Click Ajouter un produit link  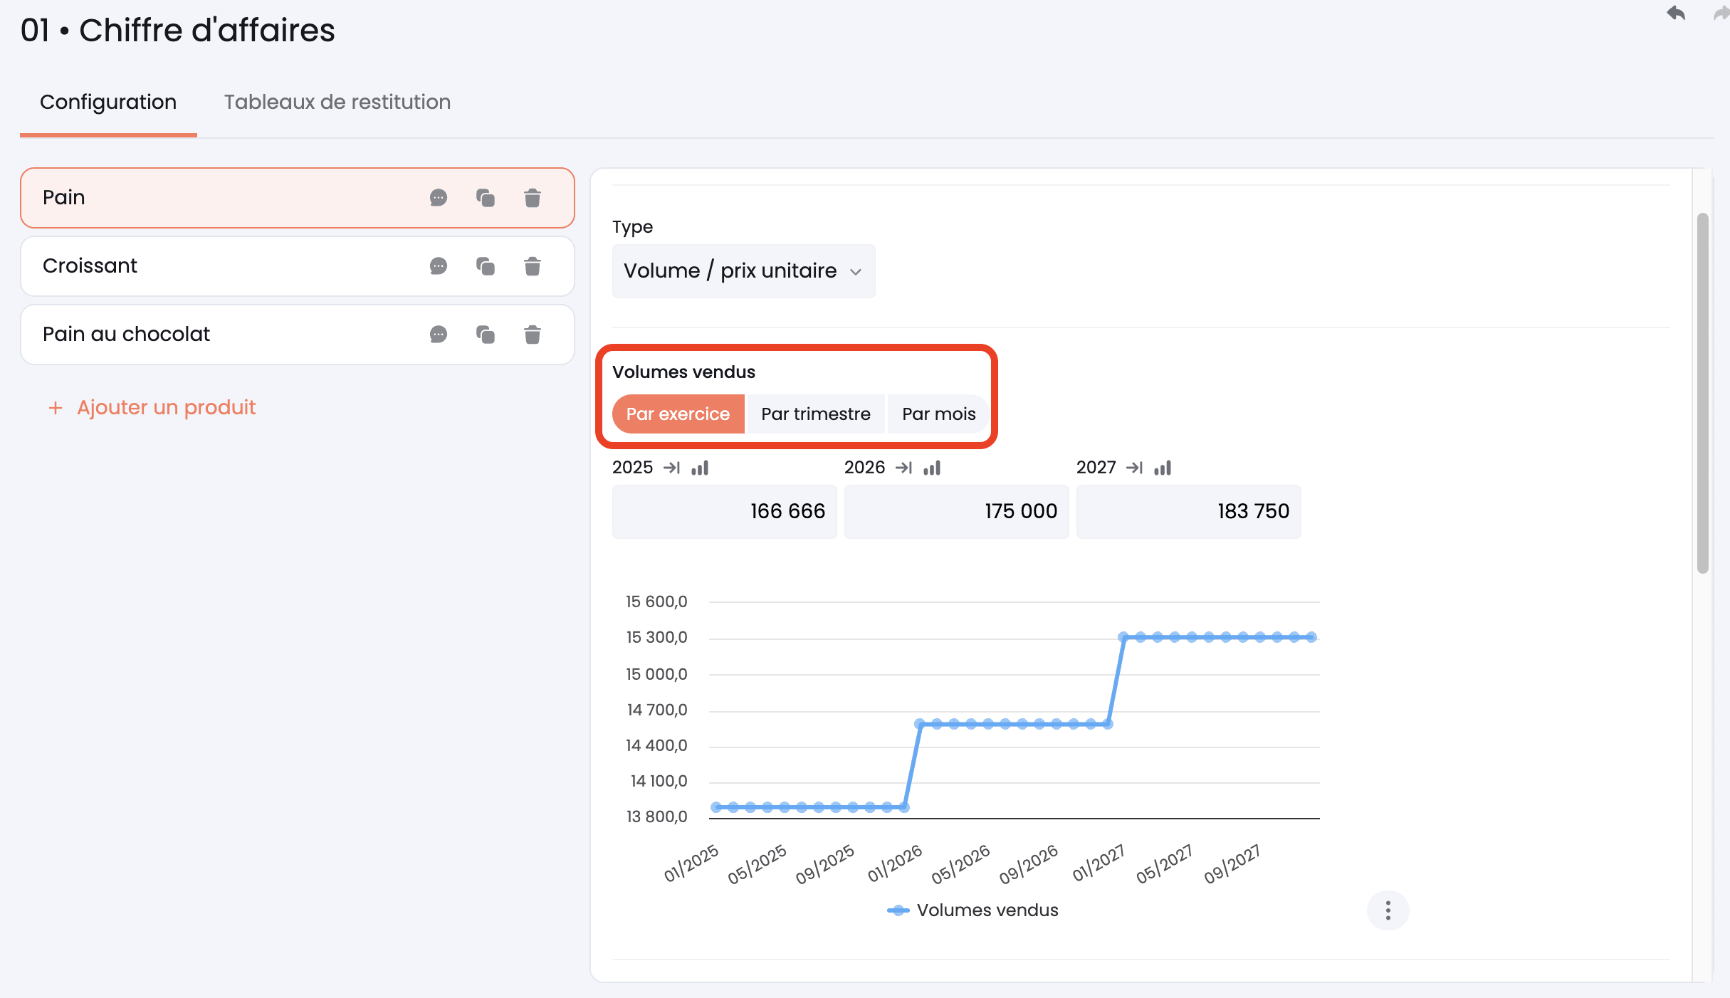(152, 407)
